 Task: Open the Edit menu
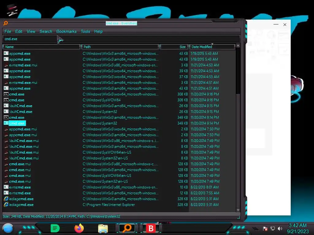pos(19,32)
